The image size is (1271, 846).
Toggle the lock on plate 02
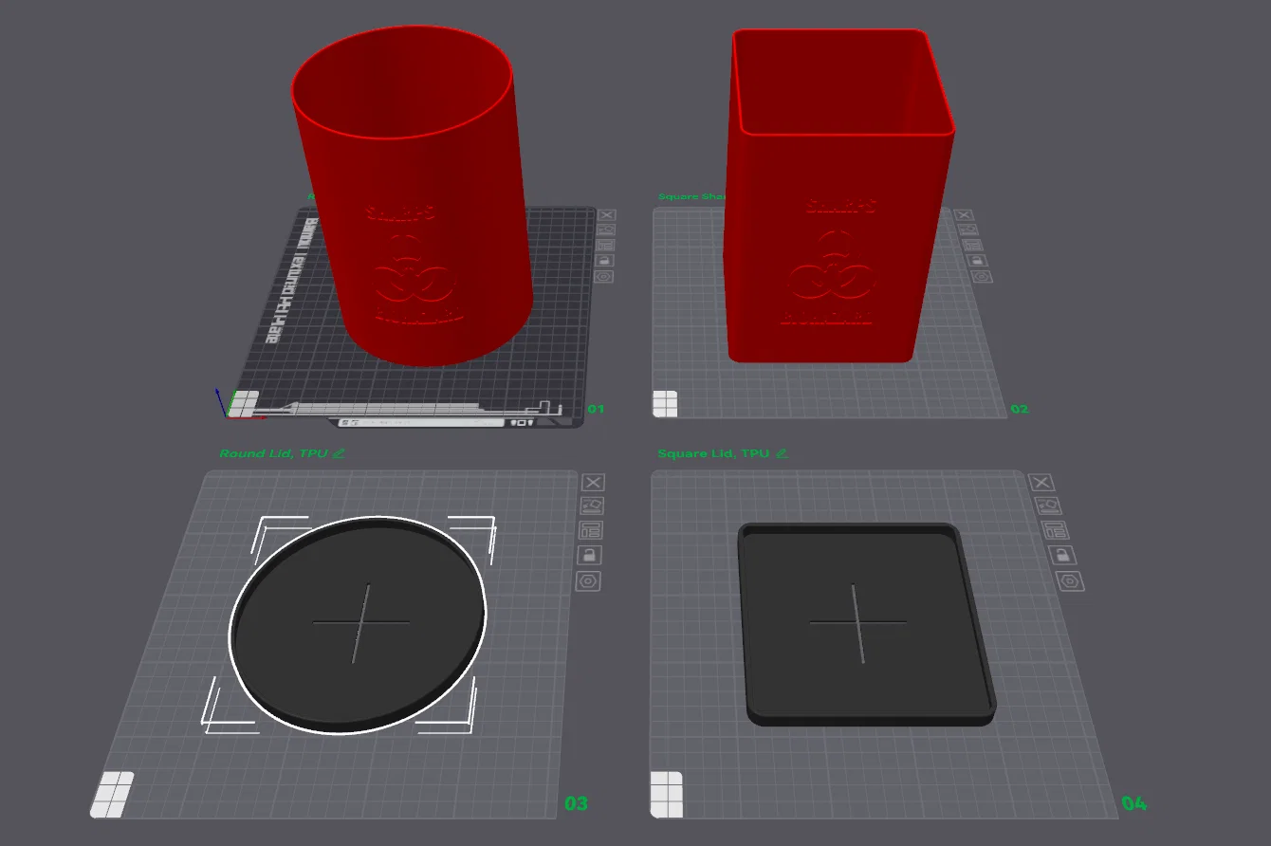click(x=978, y=261)
